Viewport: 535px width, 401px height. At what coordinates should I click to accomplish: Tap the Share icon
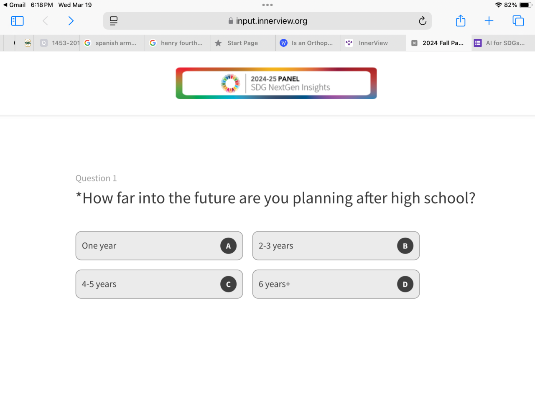coord(461,21)
